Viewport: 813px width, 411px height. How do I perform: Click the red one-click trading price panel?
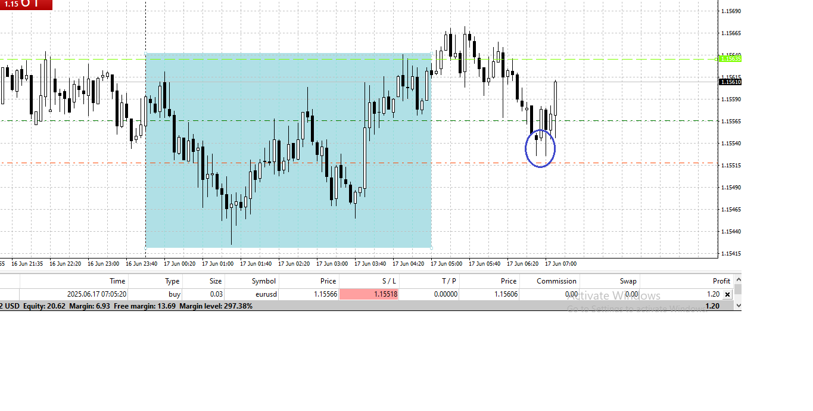coord(26,5)
